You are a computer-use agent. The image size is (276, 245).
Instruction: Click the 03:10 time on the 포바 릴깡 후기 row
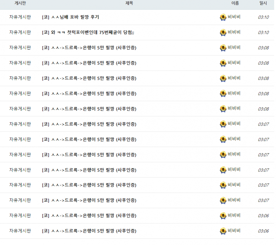point(263,17)
